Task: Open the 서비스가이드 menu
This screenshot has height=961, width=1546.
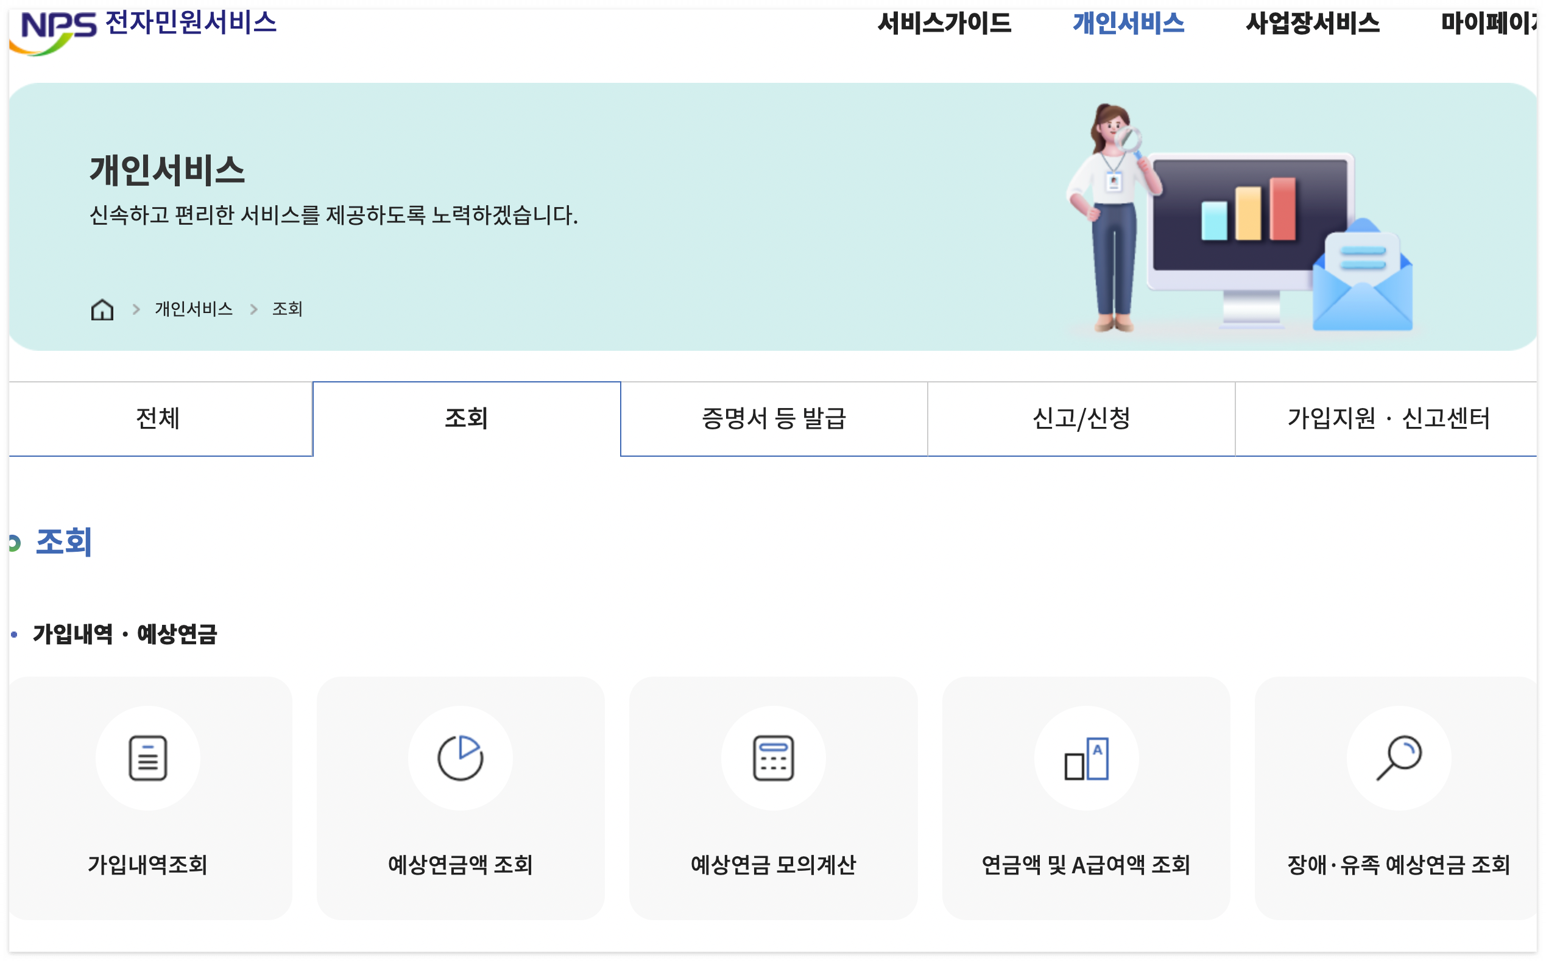Action: point(944,24)
